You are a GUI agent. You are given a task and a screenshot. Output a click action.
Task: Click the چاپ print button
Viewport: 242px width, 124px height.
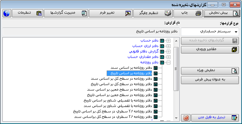188,13
